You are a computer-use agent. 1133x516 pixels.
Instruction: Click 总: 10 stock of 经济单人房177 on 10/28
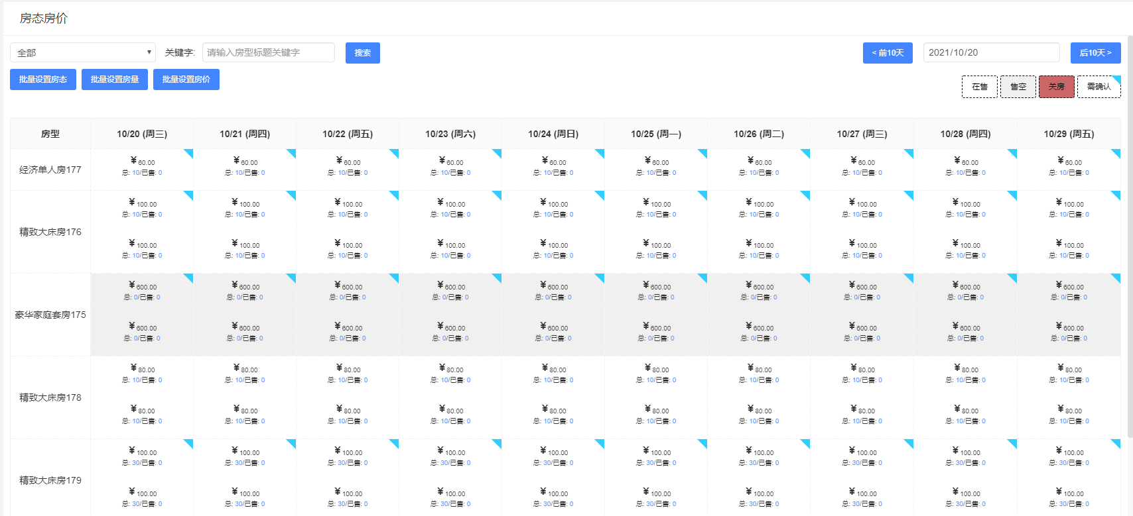click(x=956, y=173)
